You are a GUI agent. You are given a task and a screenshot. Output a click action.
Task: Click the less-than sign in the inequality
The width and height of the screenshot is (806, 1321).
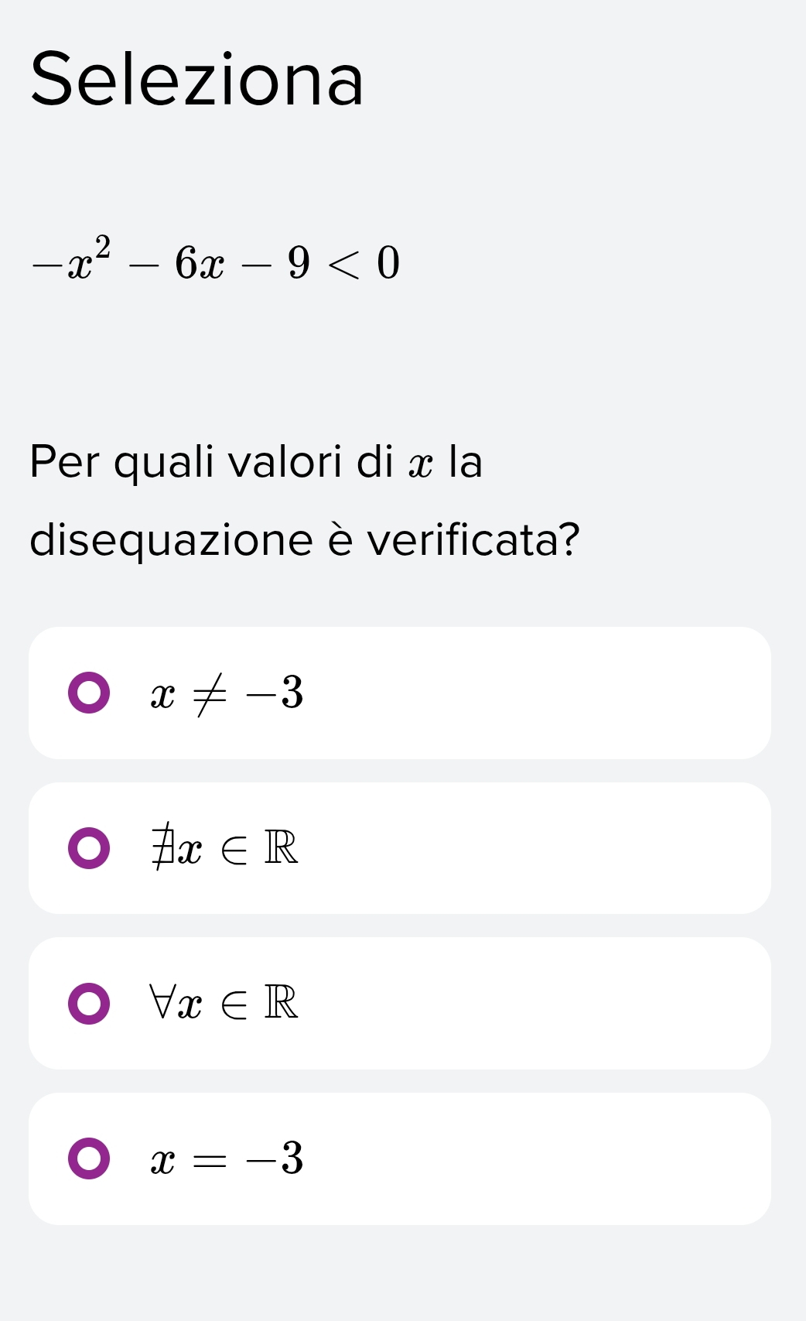coord(343,263)
